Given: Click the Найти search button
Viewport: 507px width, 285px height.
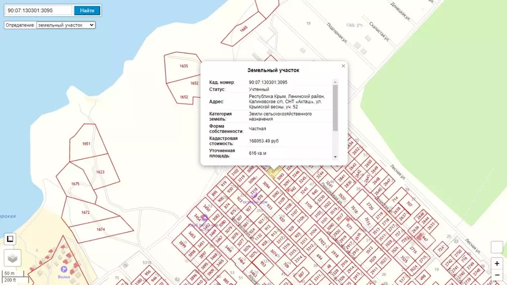Looking at the screenshot, I should coord(87,10).
